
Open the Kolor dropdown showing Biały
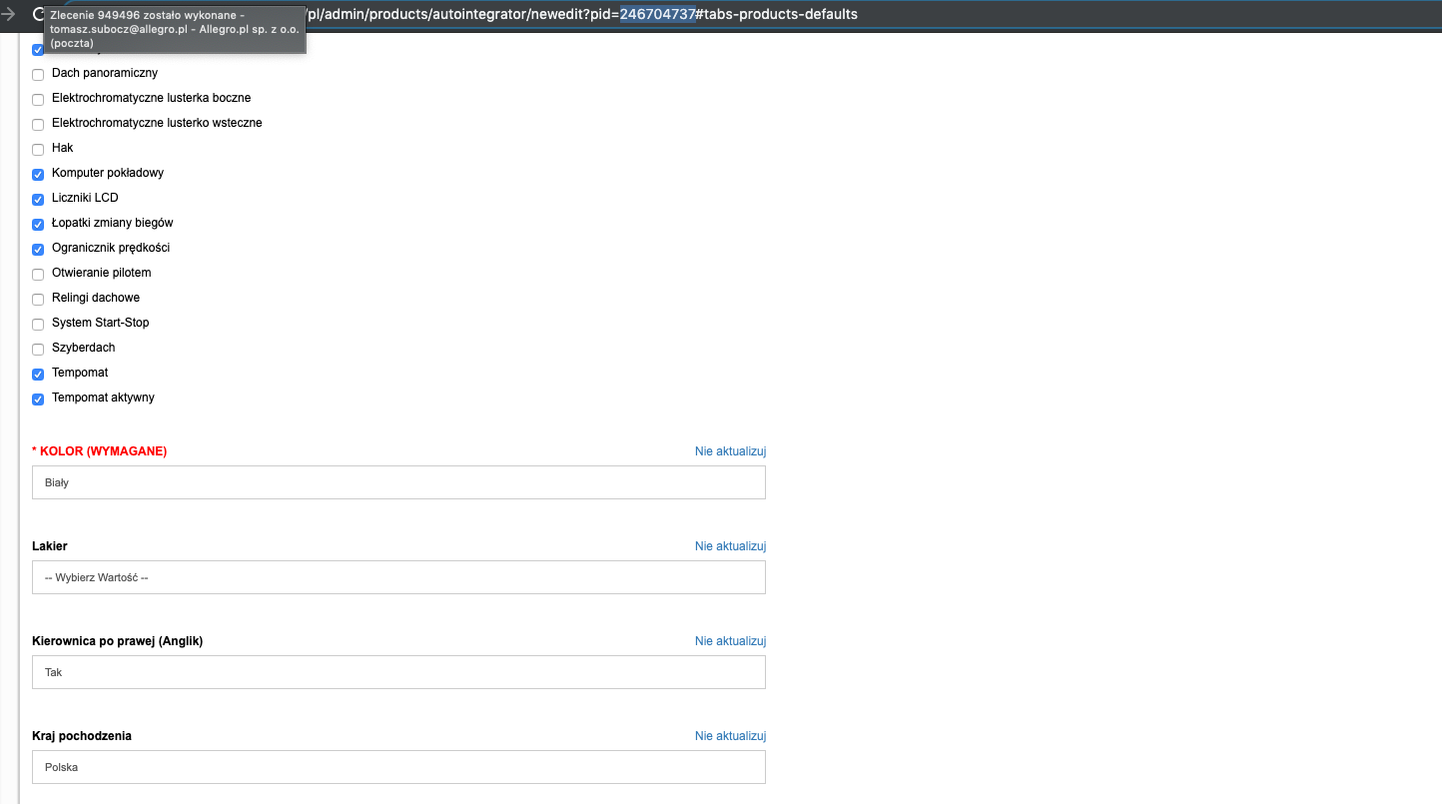click(x=398, y=482)
